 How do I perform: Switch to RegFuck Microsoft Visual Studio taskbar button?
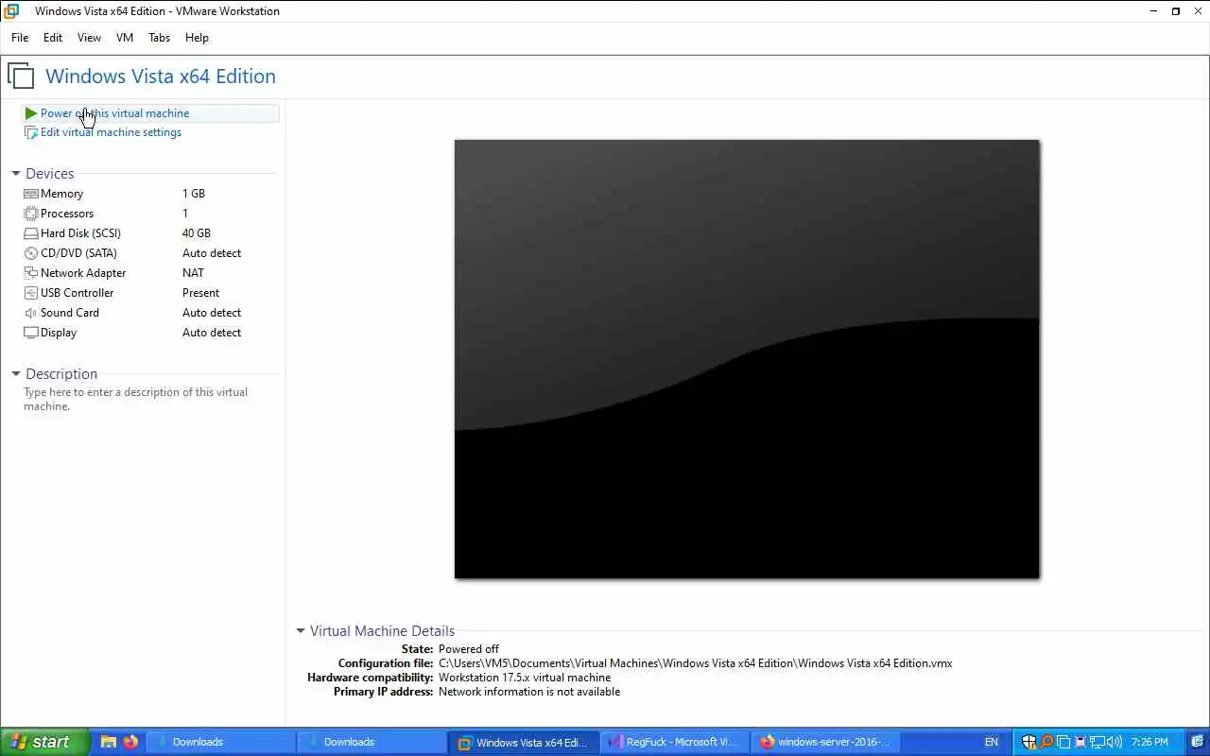[674, 742]
